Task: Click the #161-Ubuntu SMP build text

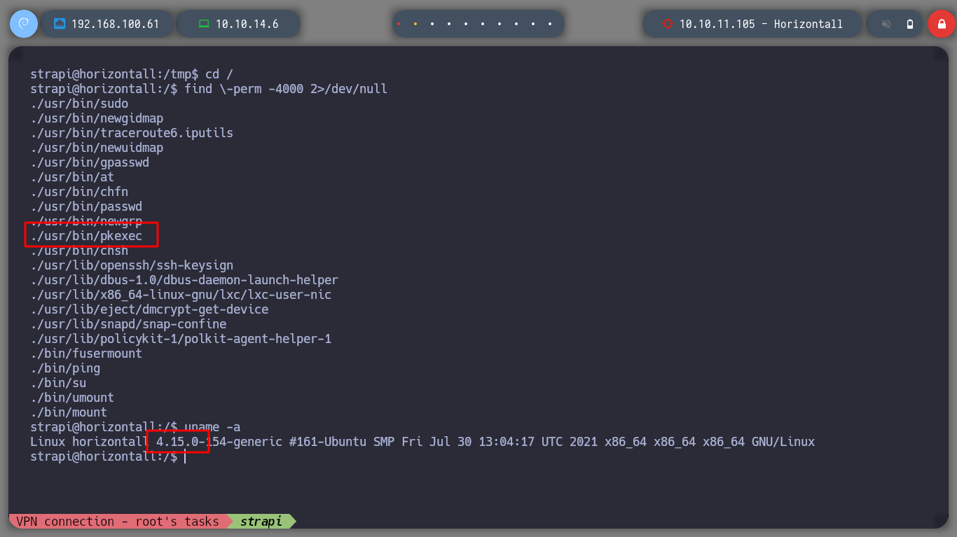Action: pos(342,442)
